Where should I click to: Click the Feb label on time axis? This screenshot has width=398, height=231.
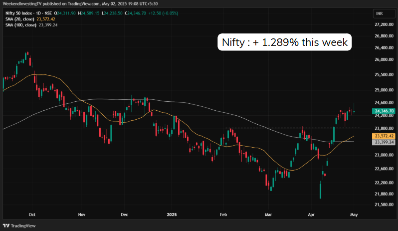click(223, 215)
